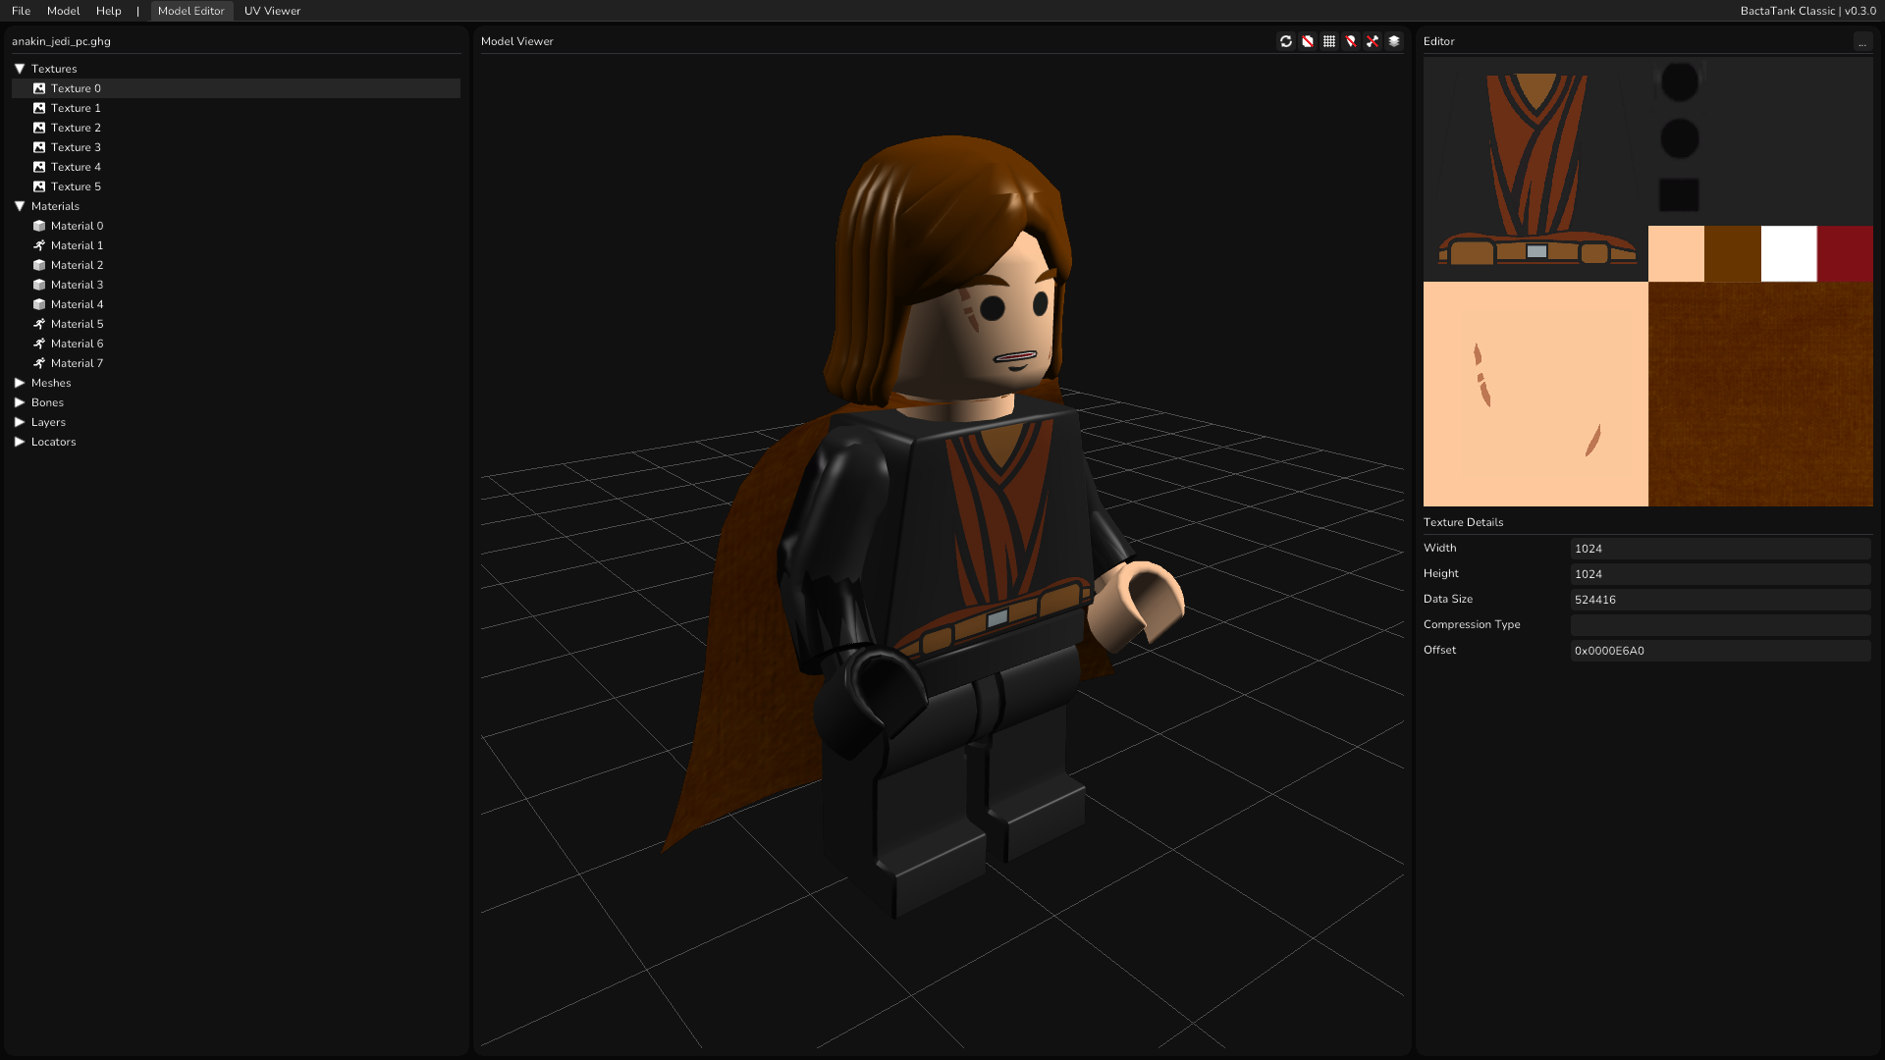Select Texture 5 in the tree

coord(76,186)
